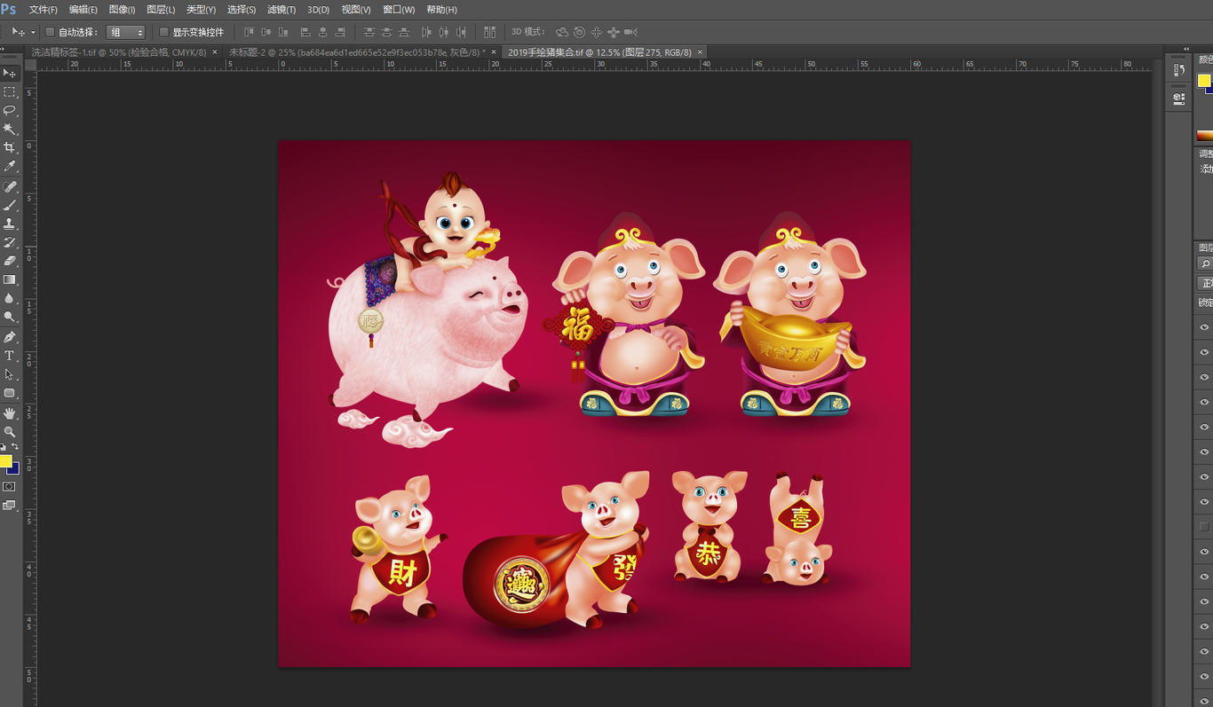1213x707 pixels.
Task: Open the 文件(F) menu
Action: tap(43, 10)
